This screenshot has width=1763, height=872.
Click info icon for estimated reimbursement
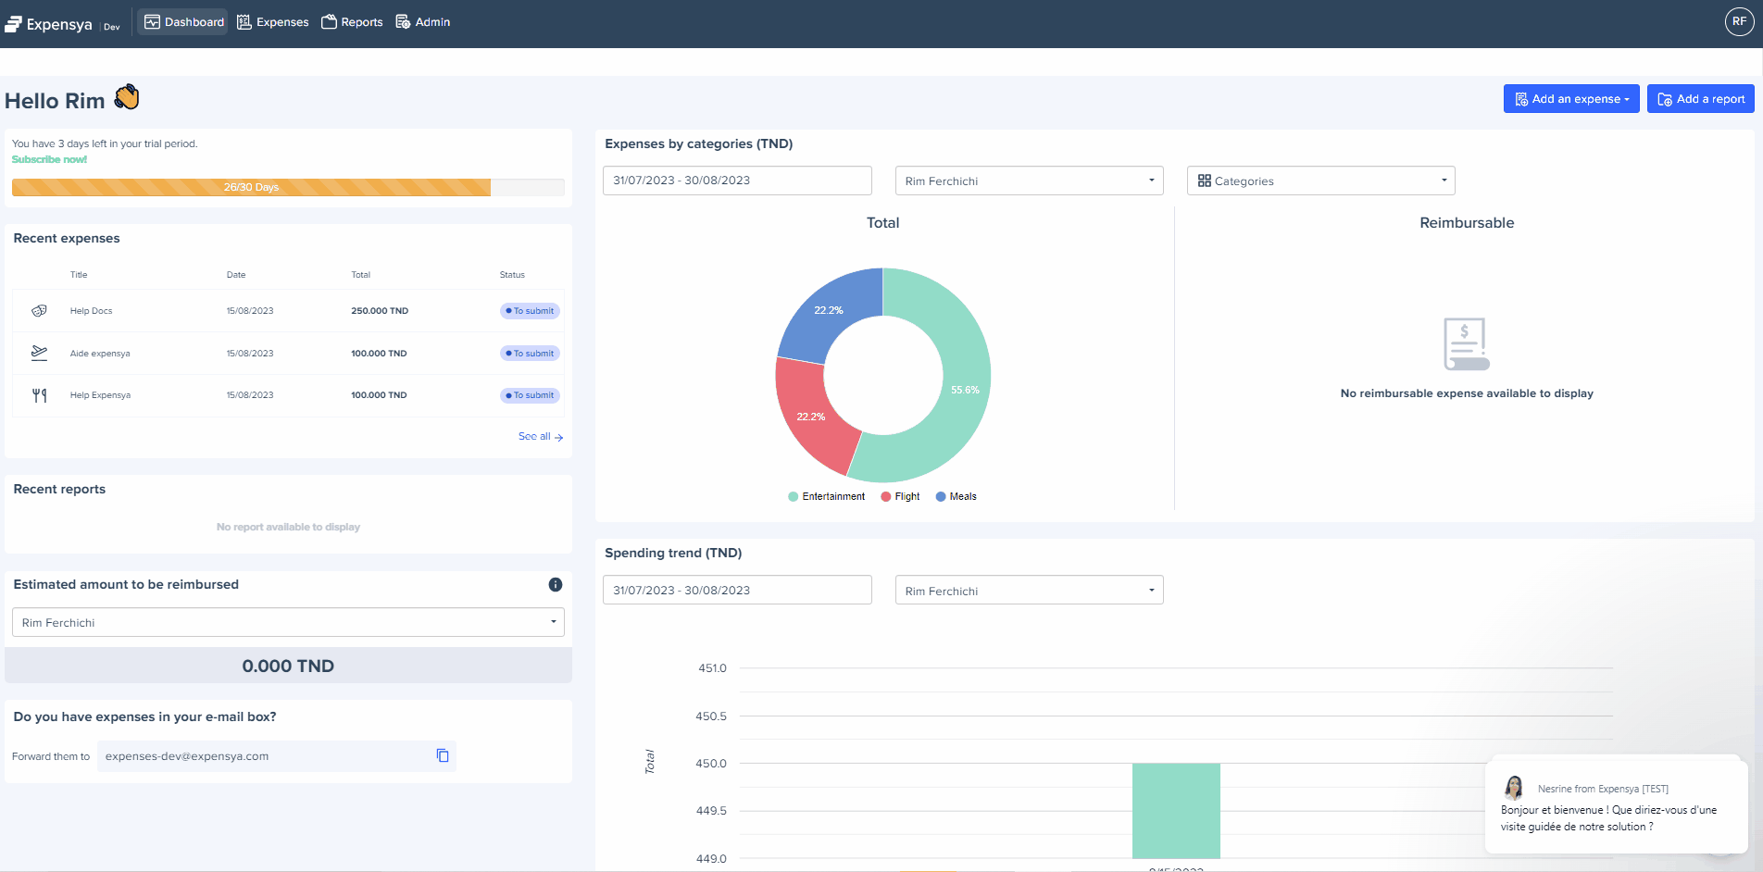(556, 584)
